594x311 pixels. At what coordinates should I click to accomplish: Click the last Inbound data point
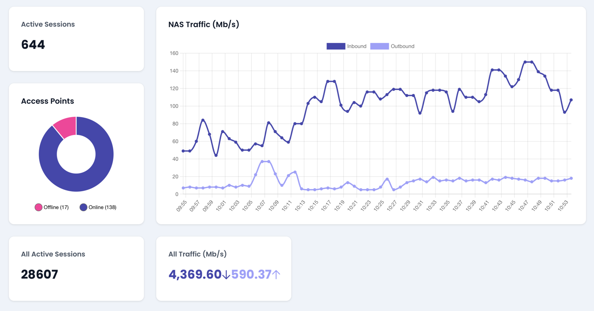(571, 100)
